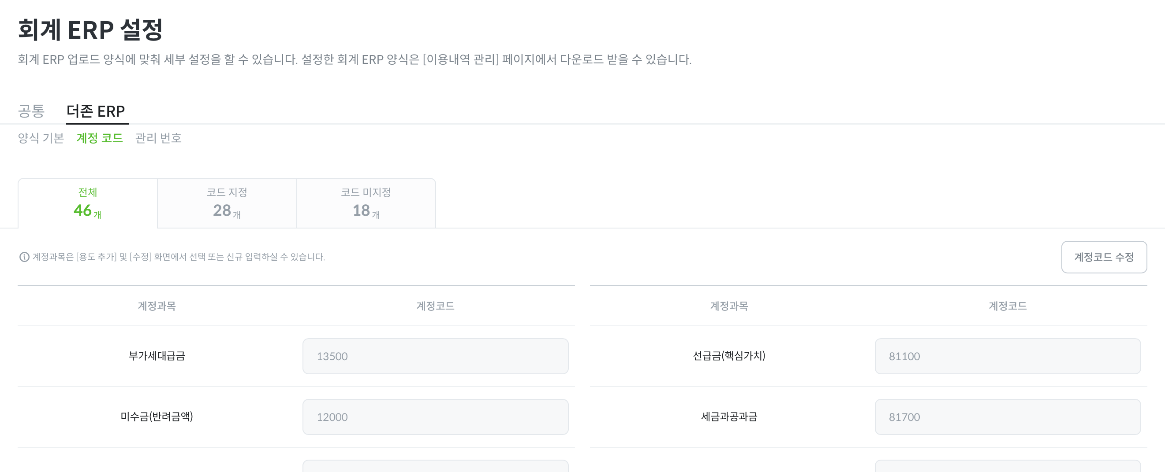Click the 부가세대급금 account label
The width and height of the screenshot is (1165, 472).
click(x=157, y=356)
